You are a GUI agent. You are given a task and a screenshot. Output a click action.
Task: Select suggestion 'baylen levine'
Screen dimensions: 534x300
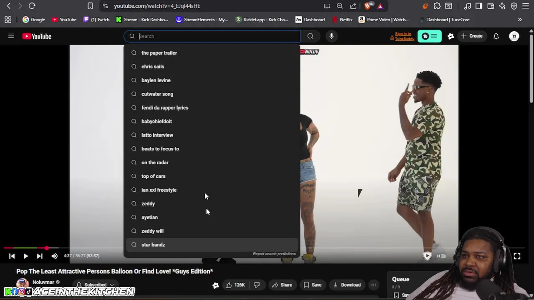[x=212, y=80]
